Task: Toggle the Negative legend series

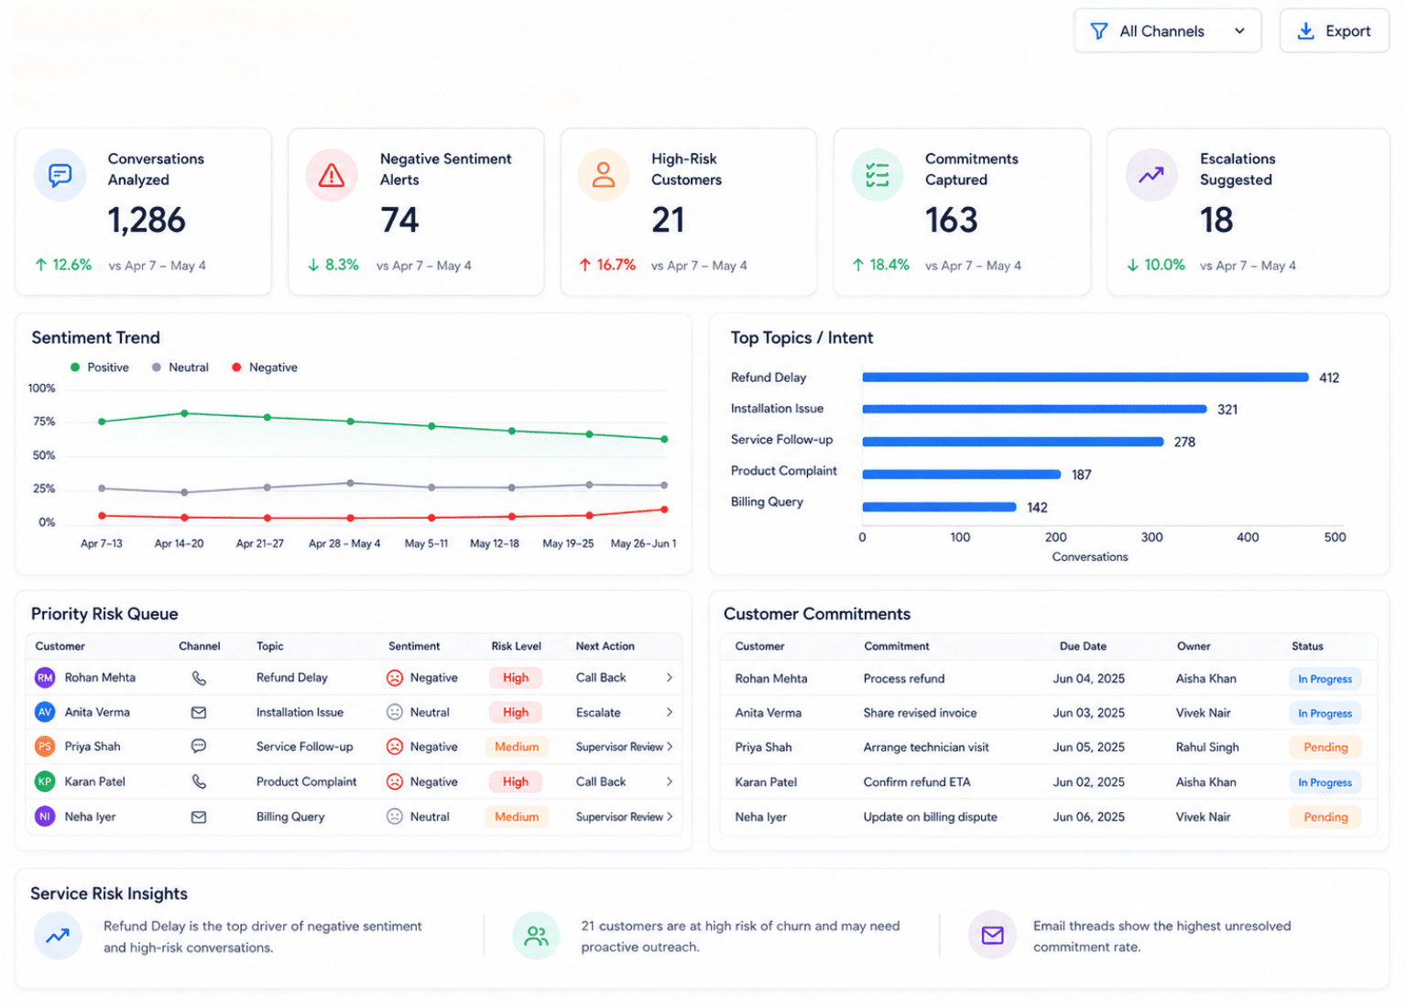Action: click(x=265, y=367)
